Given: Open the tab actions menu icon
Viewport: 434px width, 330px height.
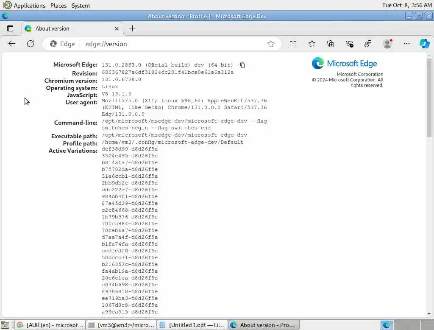Looking at the screenshot, I should point(10,28).
